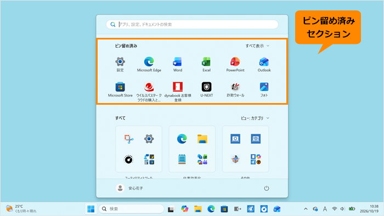Screen dimensions: 384x216
Task: Expand pinned apps with すべて表示
Action: (257, 46)
